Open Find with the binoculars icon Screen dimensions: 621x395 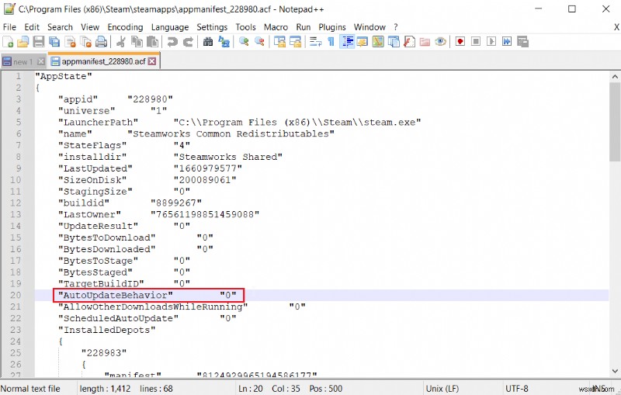point(208,42)
